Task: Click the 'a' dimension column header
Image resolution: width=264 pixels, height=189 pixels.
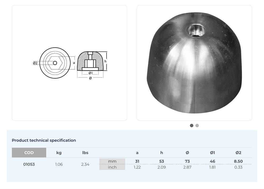Action: click(x=137, y=153)
